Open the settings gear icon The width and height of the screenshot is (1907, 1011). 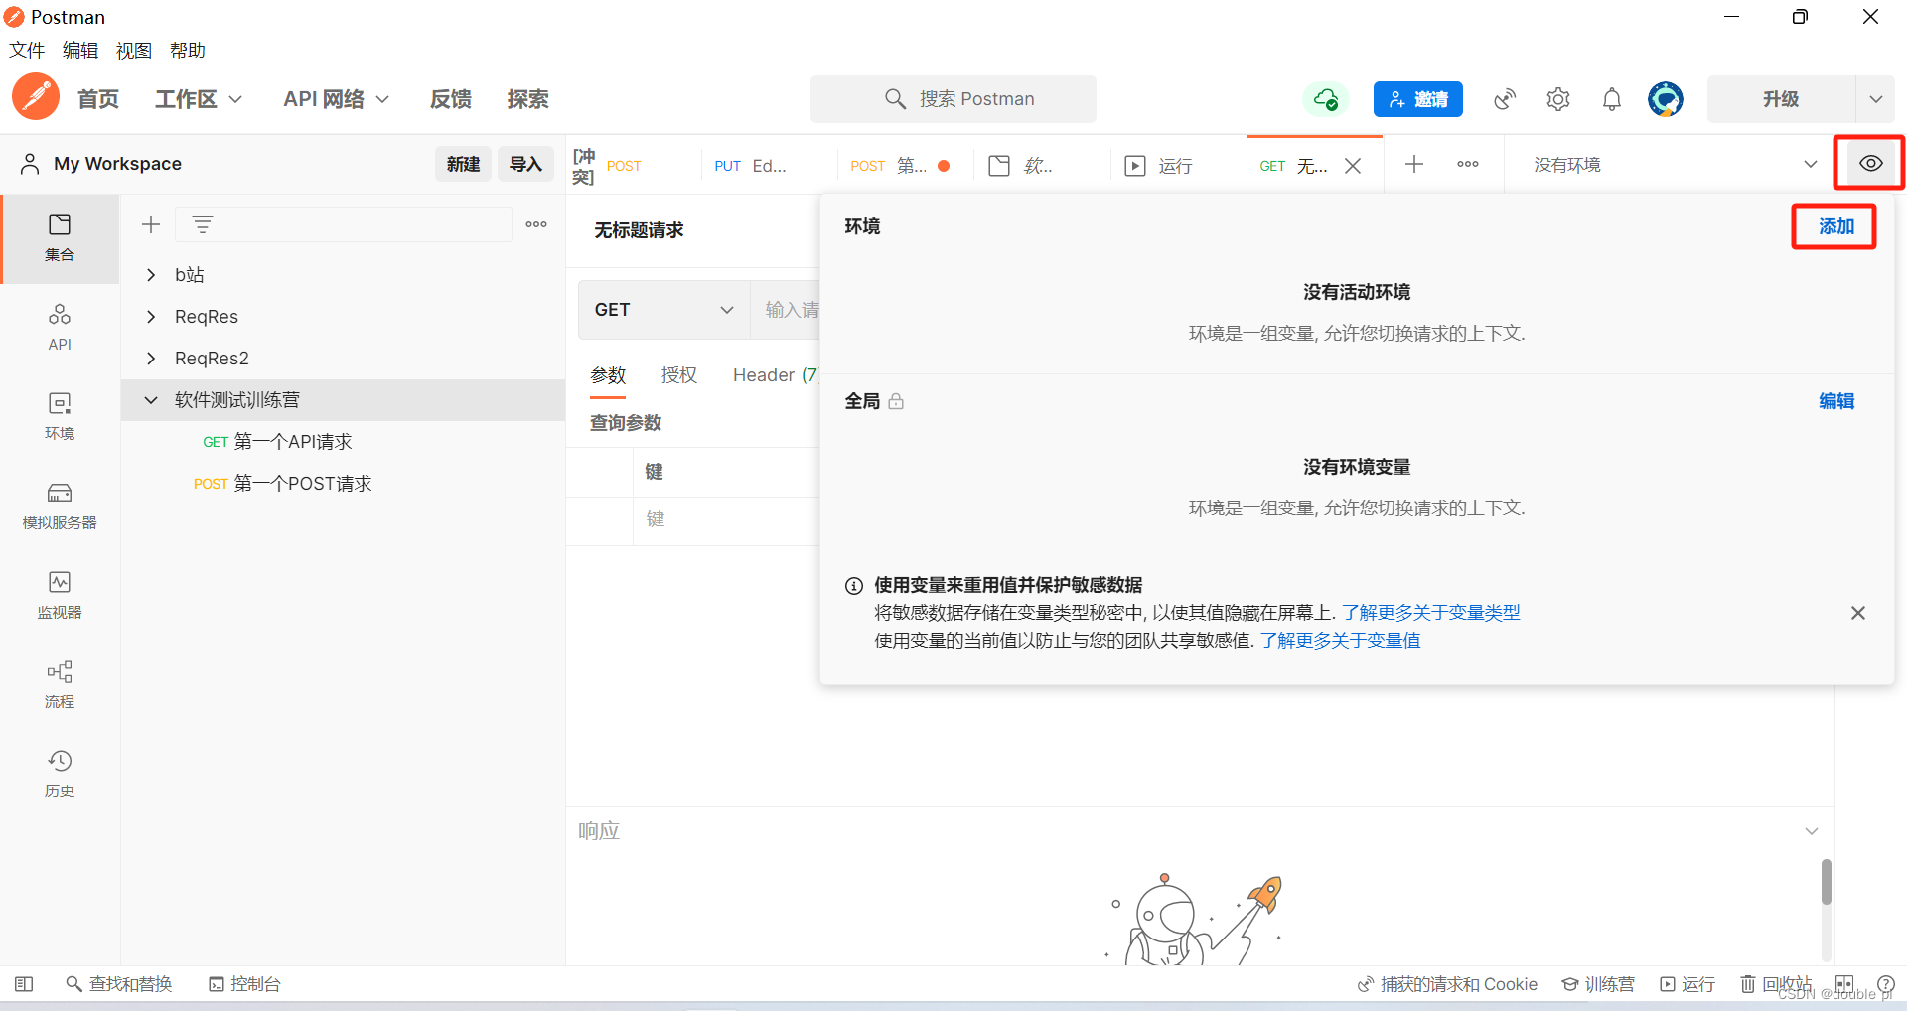[1558, 99]
